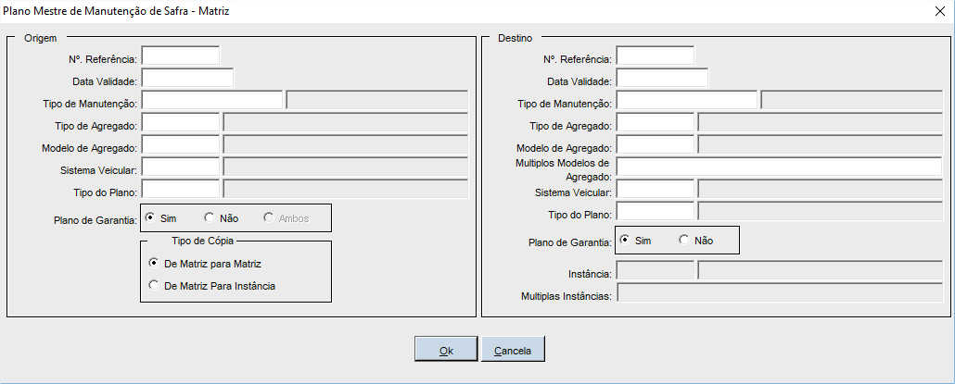Screen dimensions: 955x384
Task: Click Origem Modelo de Agregado input
Action: tap(180, 144)
